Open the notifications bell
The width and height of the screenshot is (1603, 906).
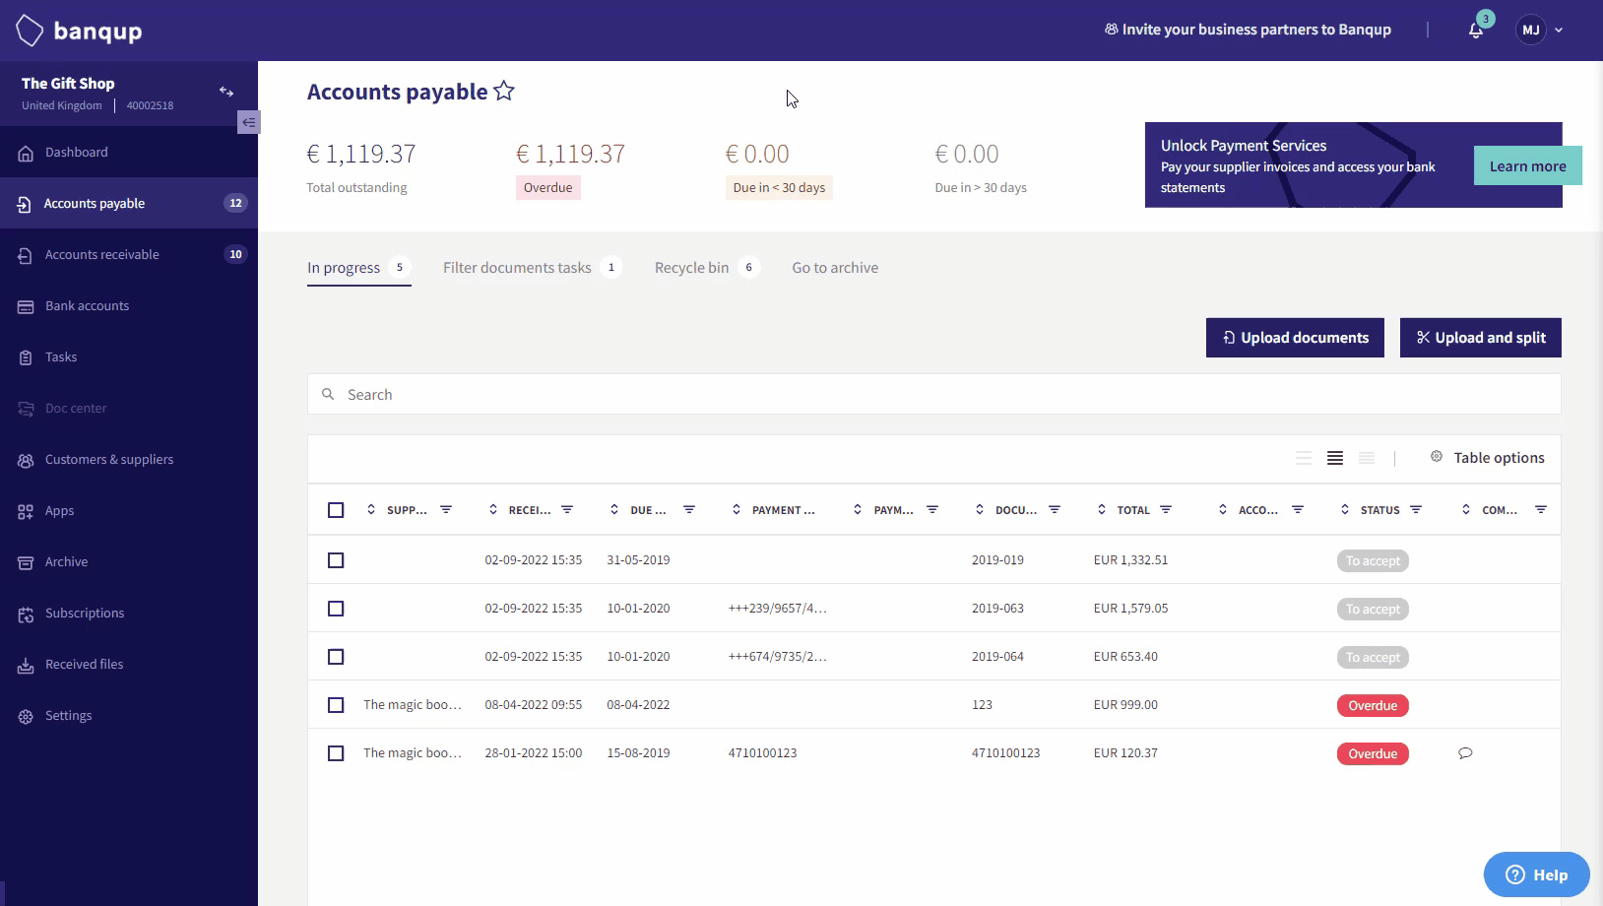tap(1476, 31)
